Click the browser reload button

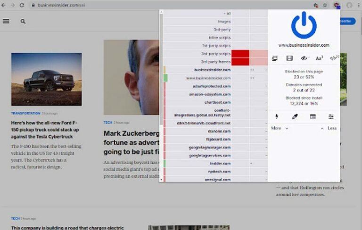coord(22,5)
